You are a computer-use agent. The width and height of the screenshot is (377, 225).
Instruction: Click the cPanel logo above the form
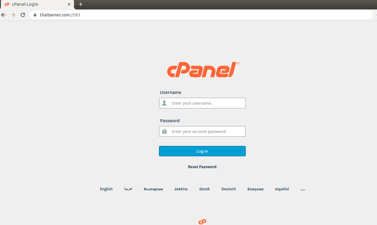coord(203,70)
